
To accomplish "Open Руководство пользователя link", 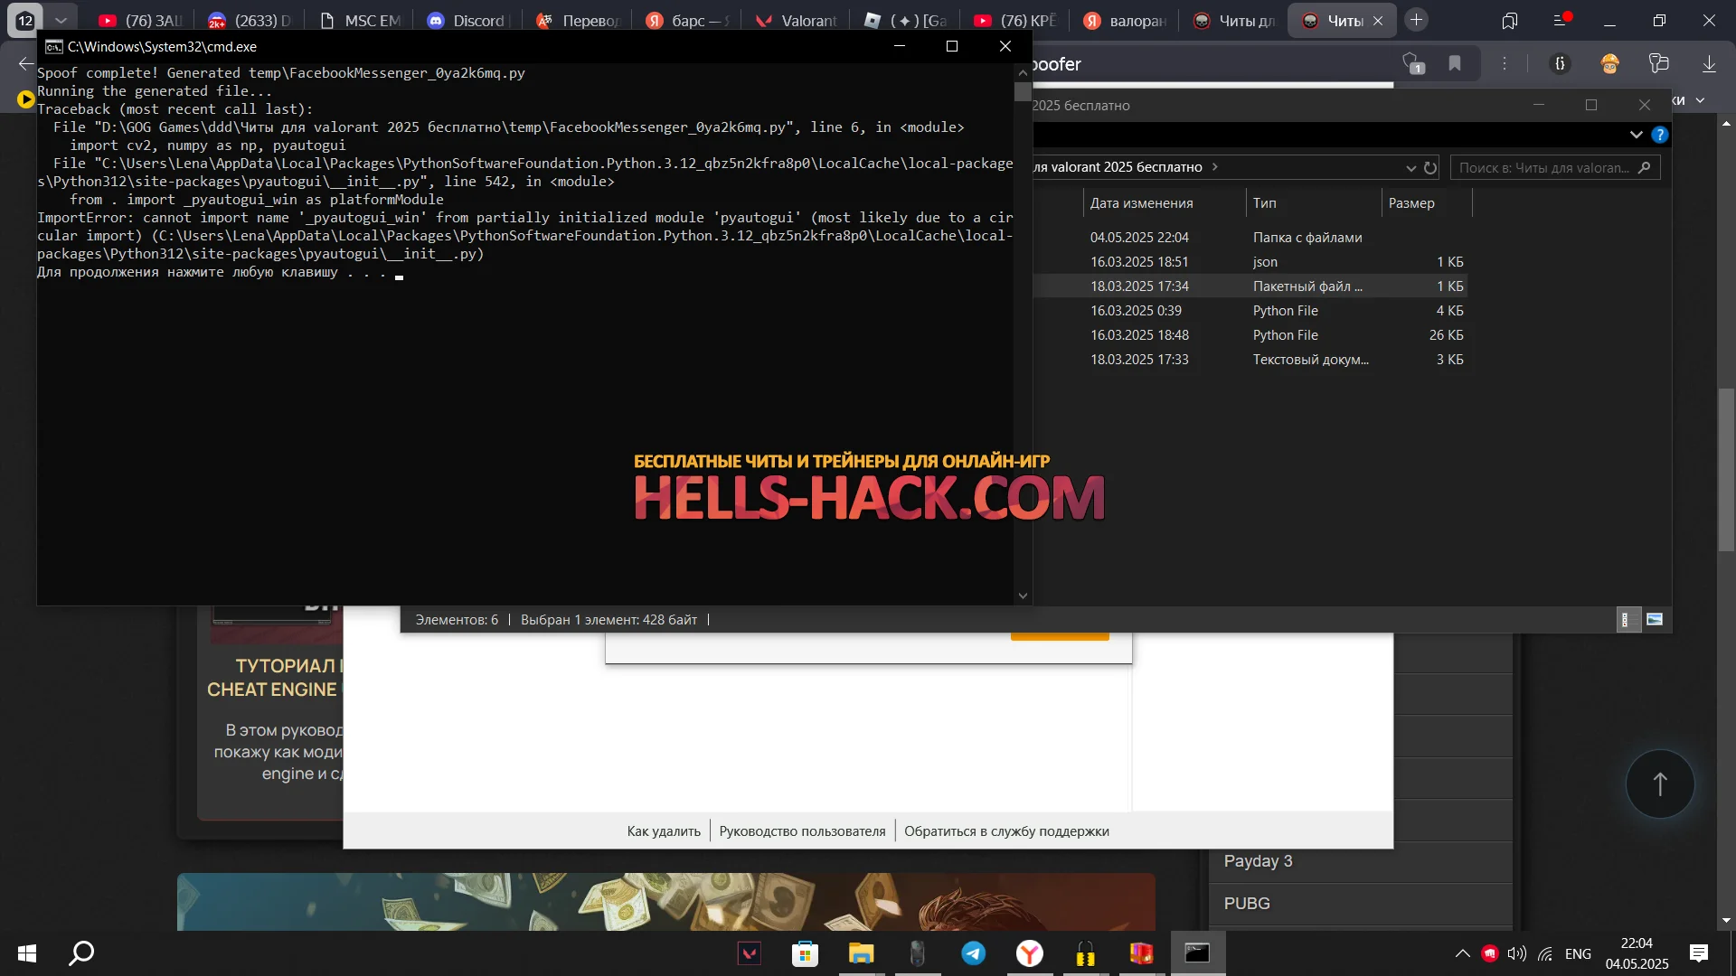I will (802, 831).
